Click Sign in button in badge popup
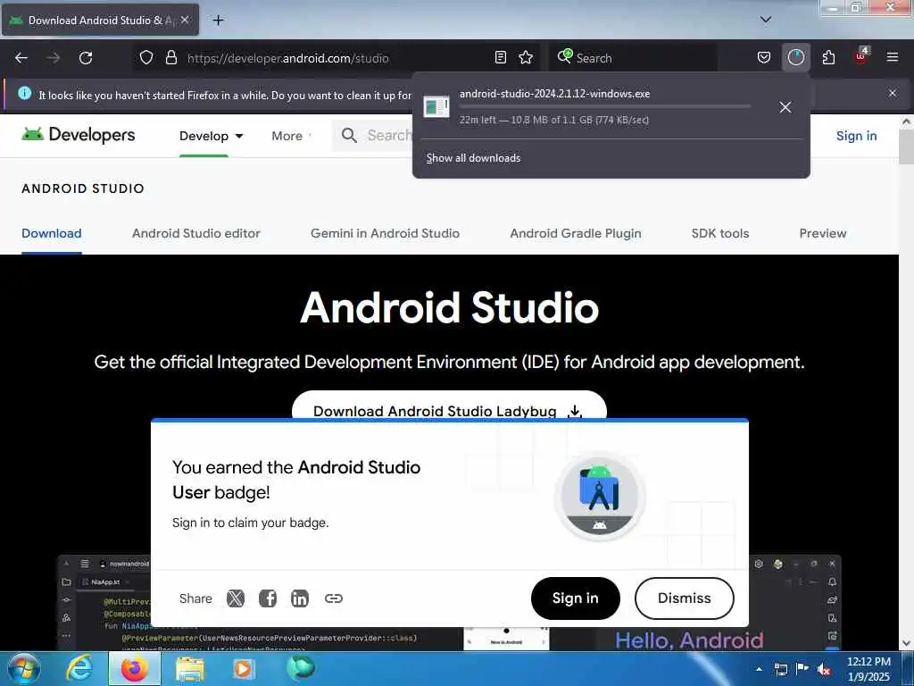 tap(576, 598)
